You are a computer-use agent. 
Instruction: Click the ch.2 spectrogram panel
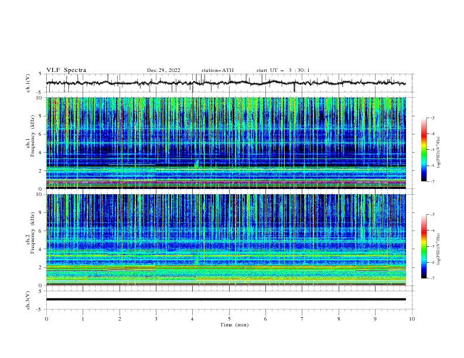coord(226,240)
